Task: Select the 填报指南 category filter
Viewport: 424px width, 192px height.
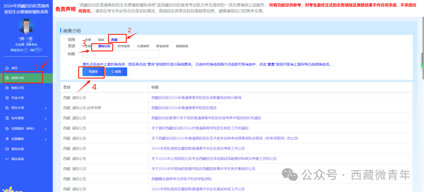Action: point(182,46)
